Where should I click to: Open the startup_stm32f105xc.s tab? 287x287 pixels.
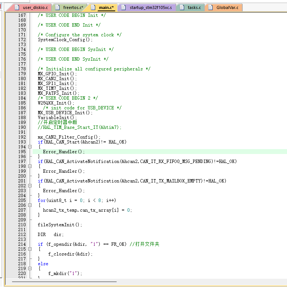tap(147, 7)
